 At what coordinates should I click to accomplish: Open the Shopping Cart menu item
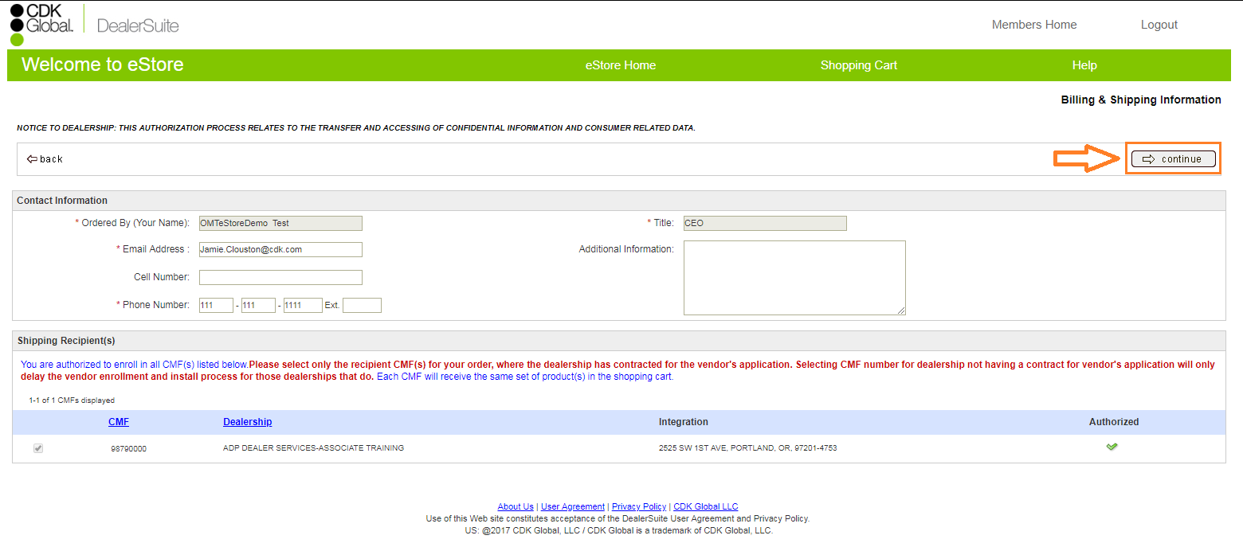click(x=858, y=65)
